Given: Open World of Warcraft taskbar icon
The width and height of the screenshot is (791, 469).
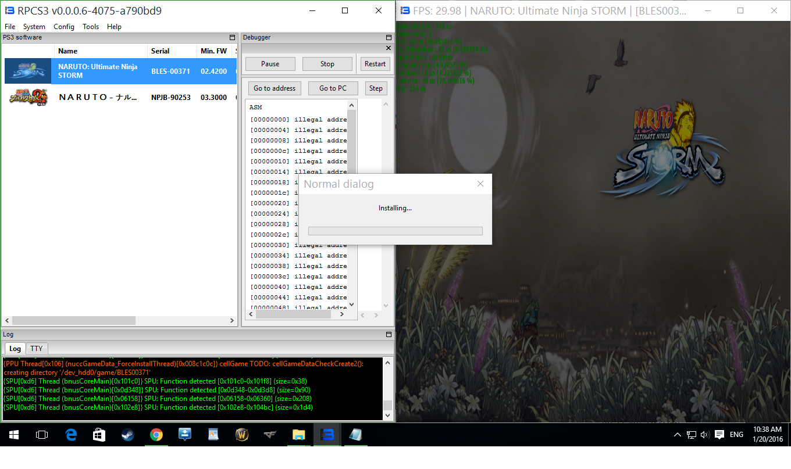Looking at the screenshot, I should pos(242,435).
